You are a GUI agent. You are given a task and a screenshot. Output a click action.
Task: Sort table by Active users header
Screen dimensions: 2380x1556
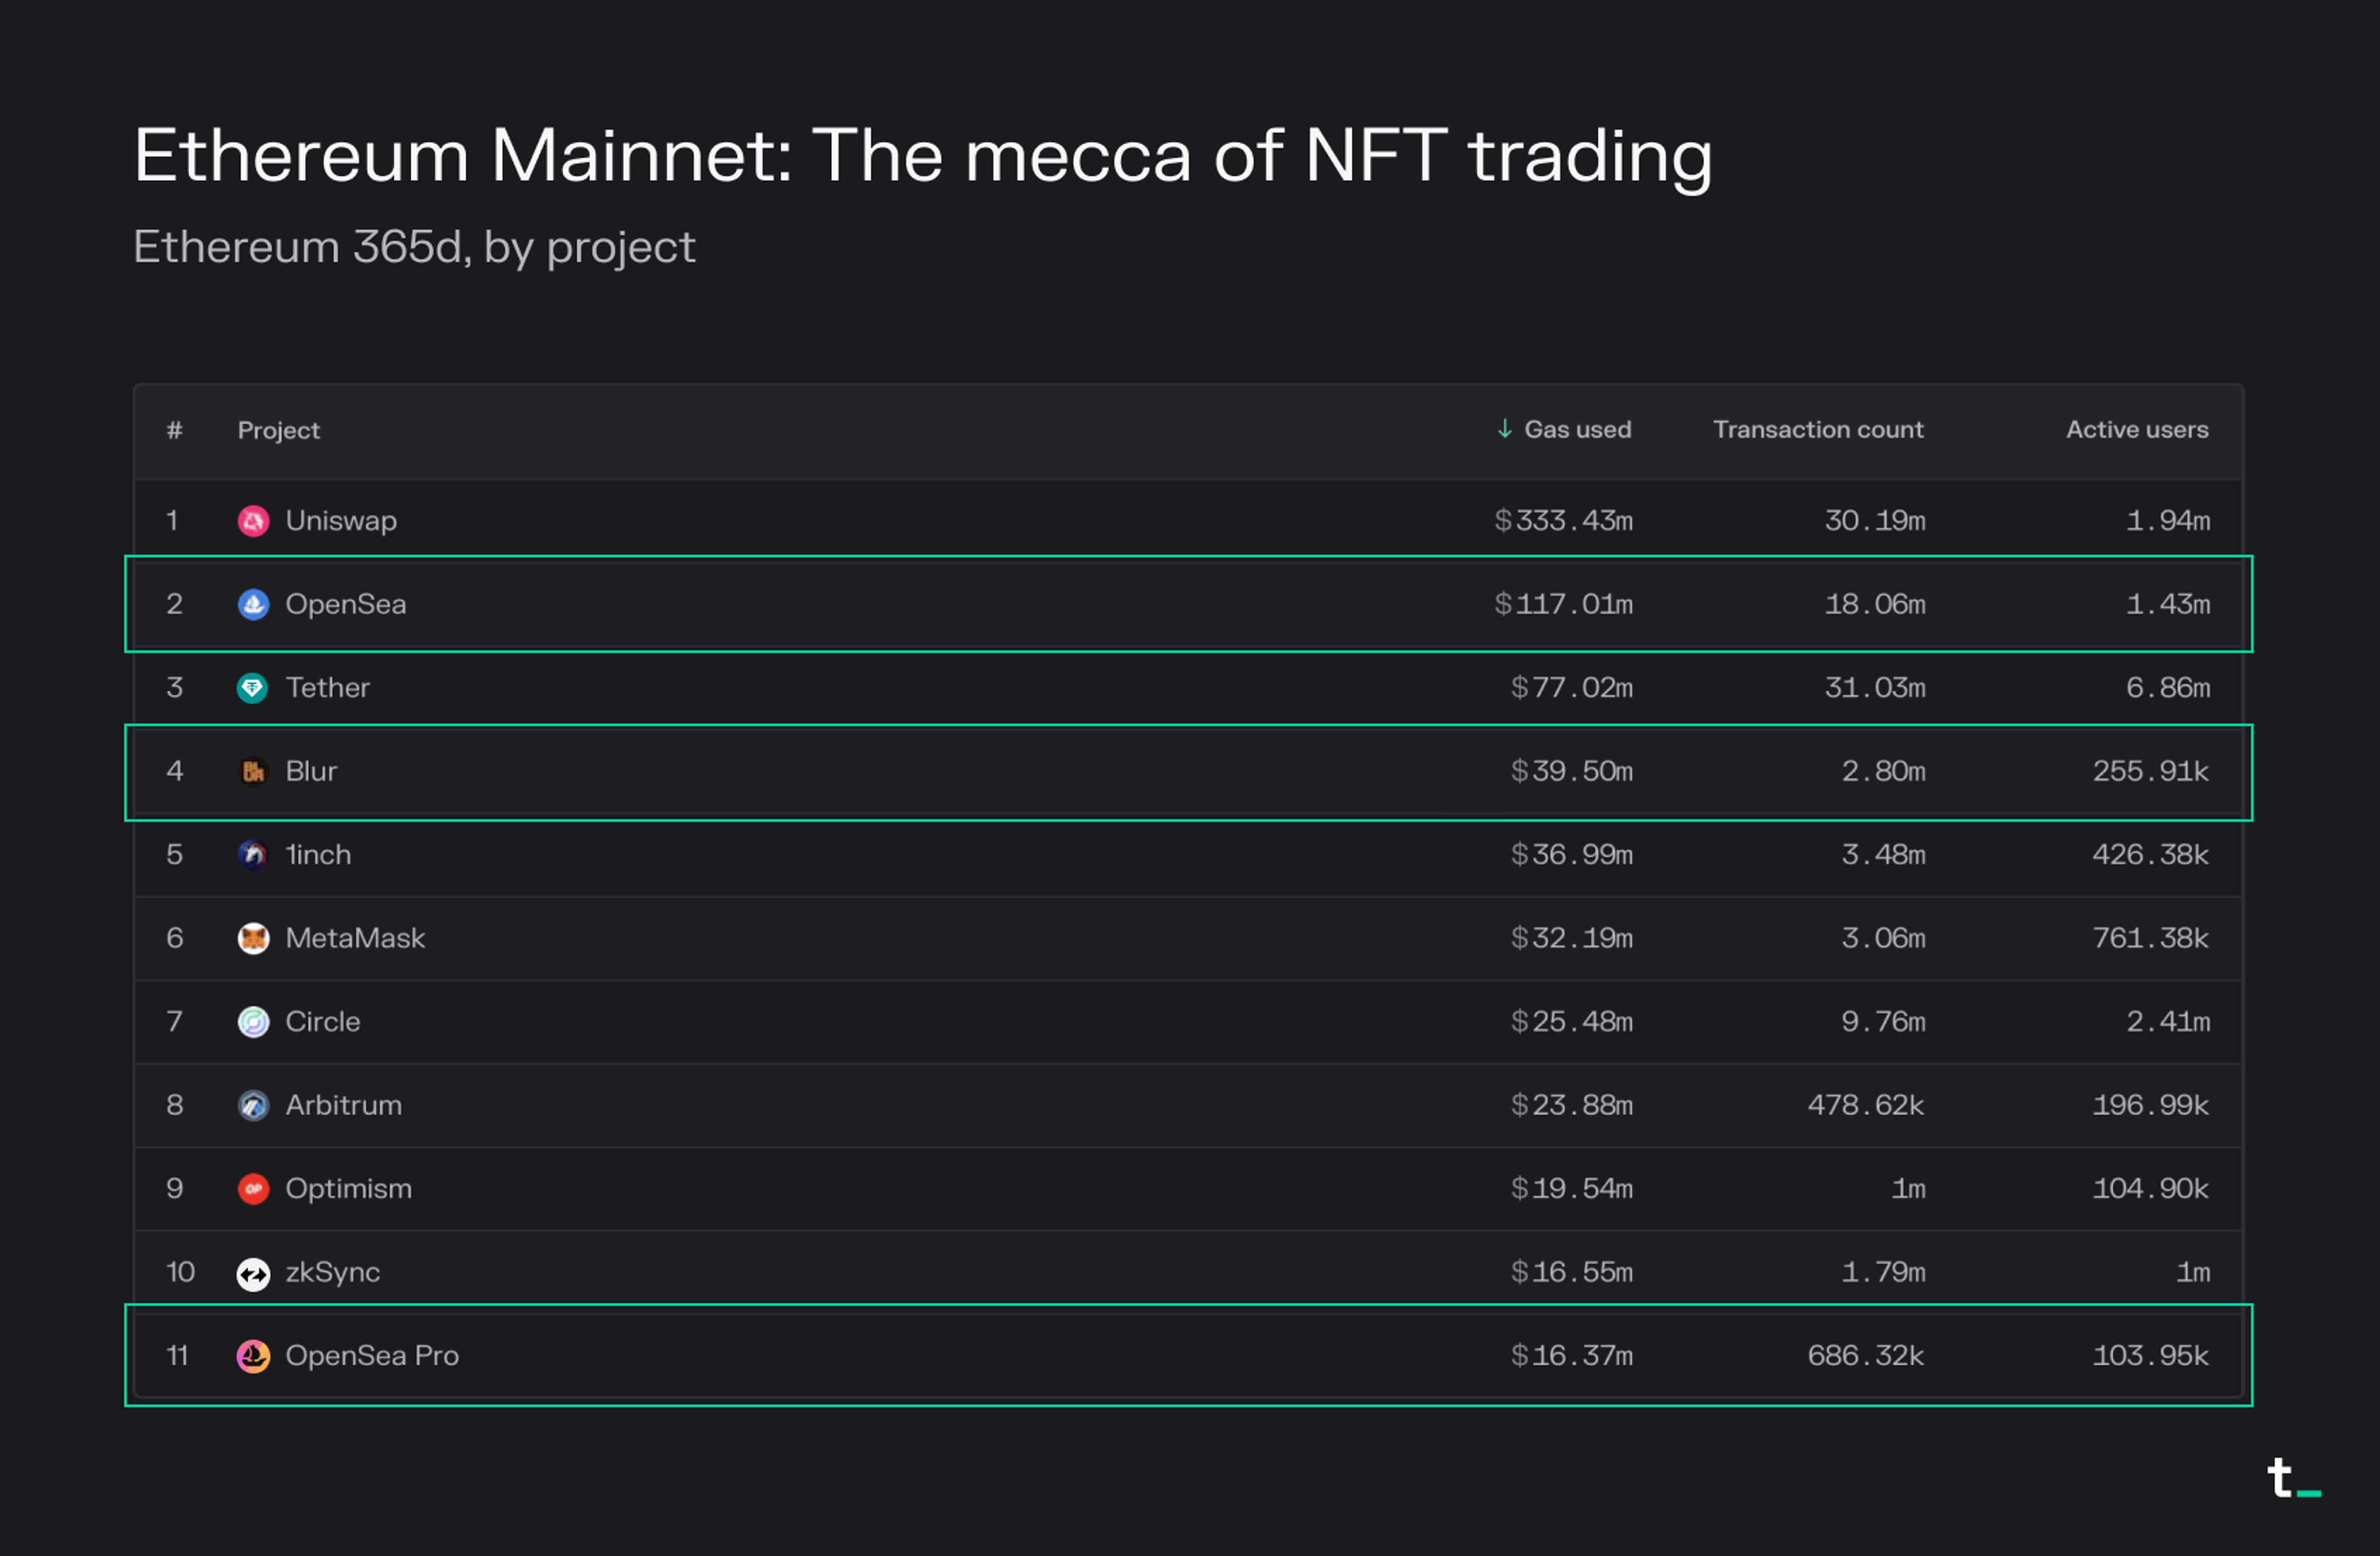pos(2137,429)
